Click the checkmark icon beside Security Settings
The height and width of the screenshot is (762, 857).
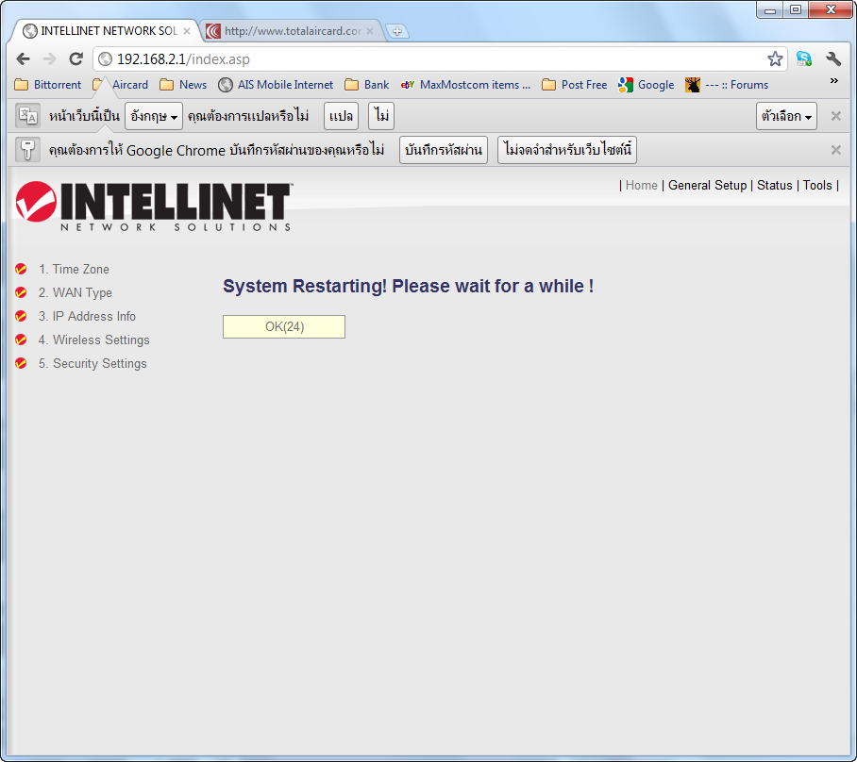(x=21, y=363)
